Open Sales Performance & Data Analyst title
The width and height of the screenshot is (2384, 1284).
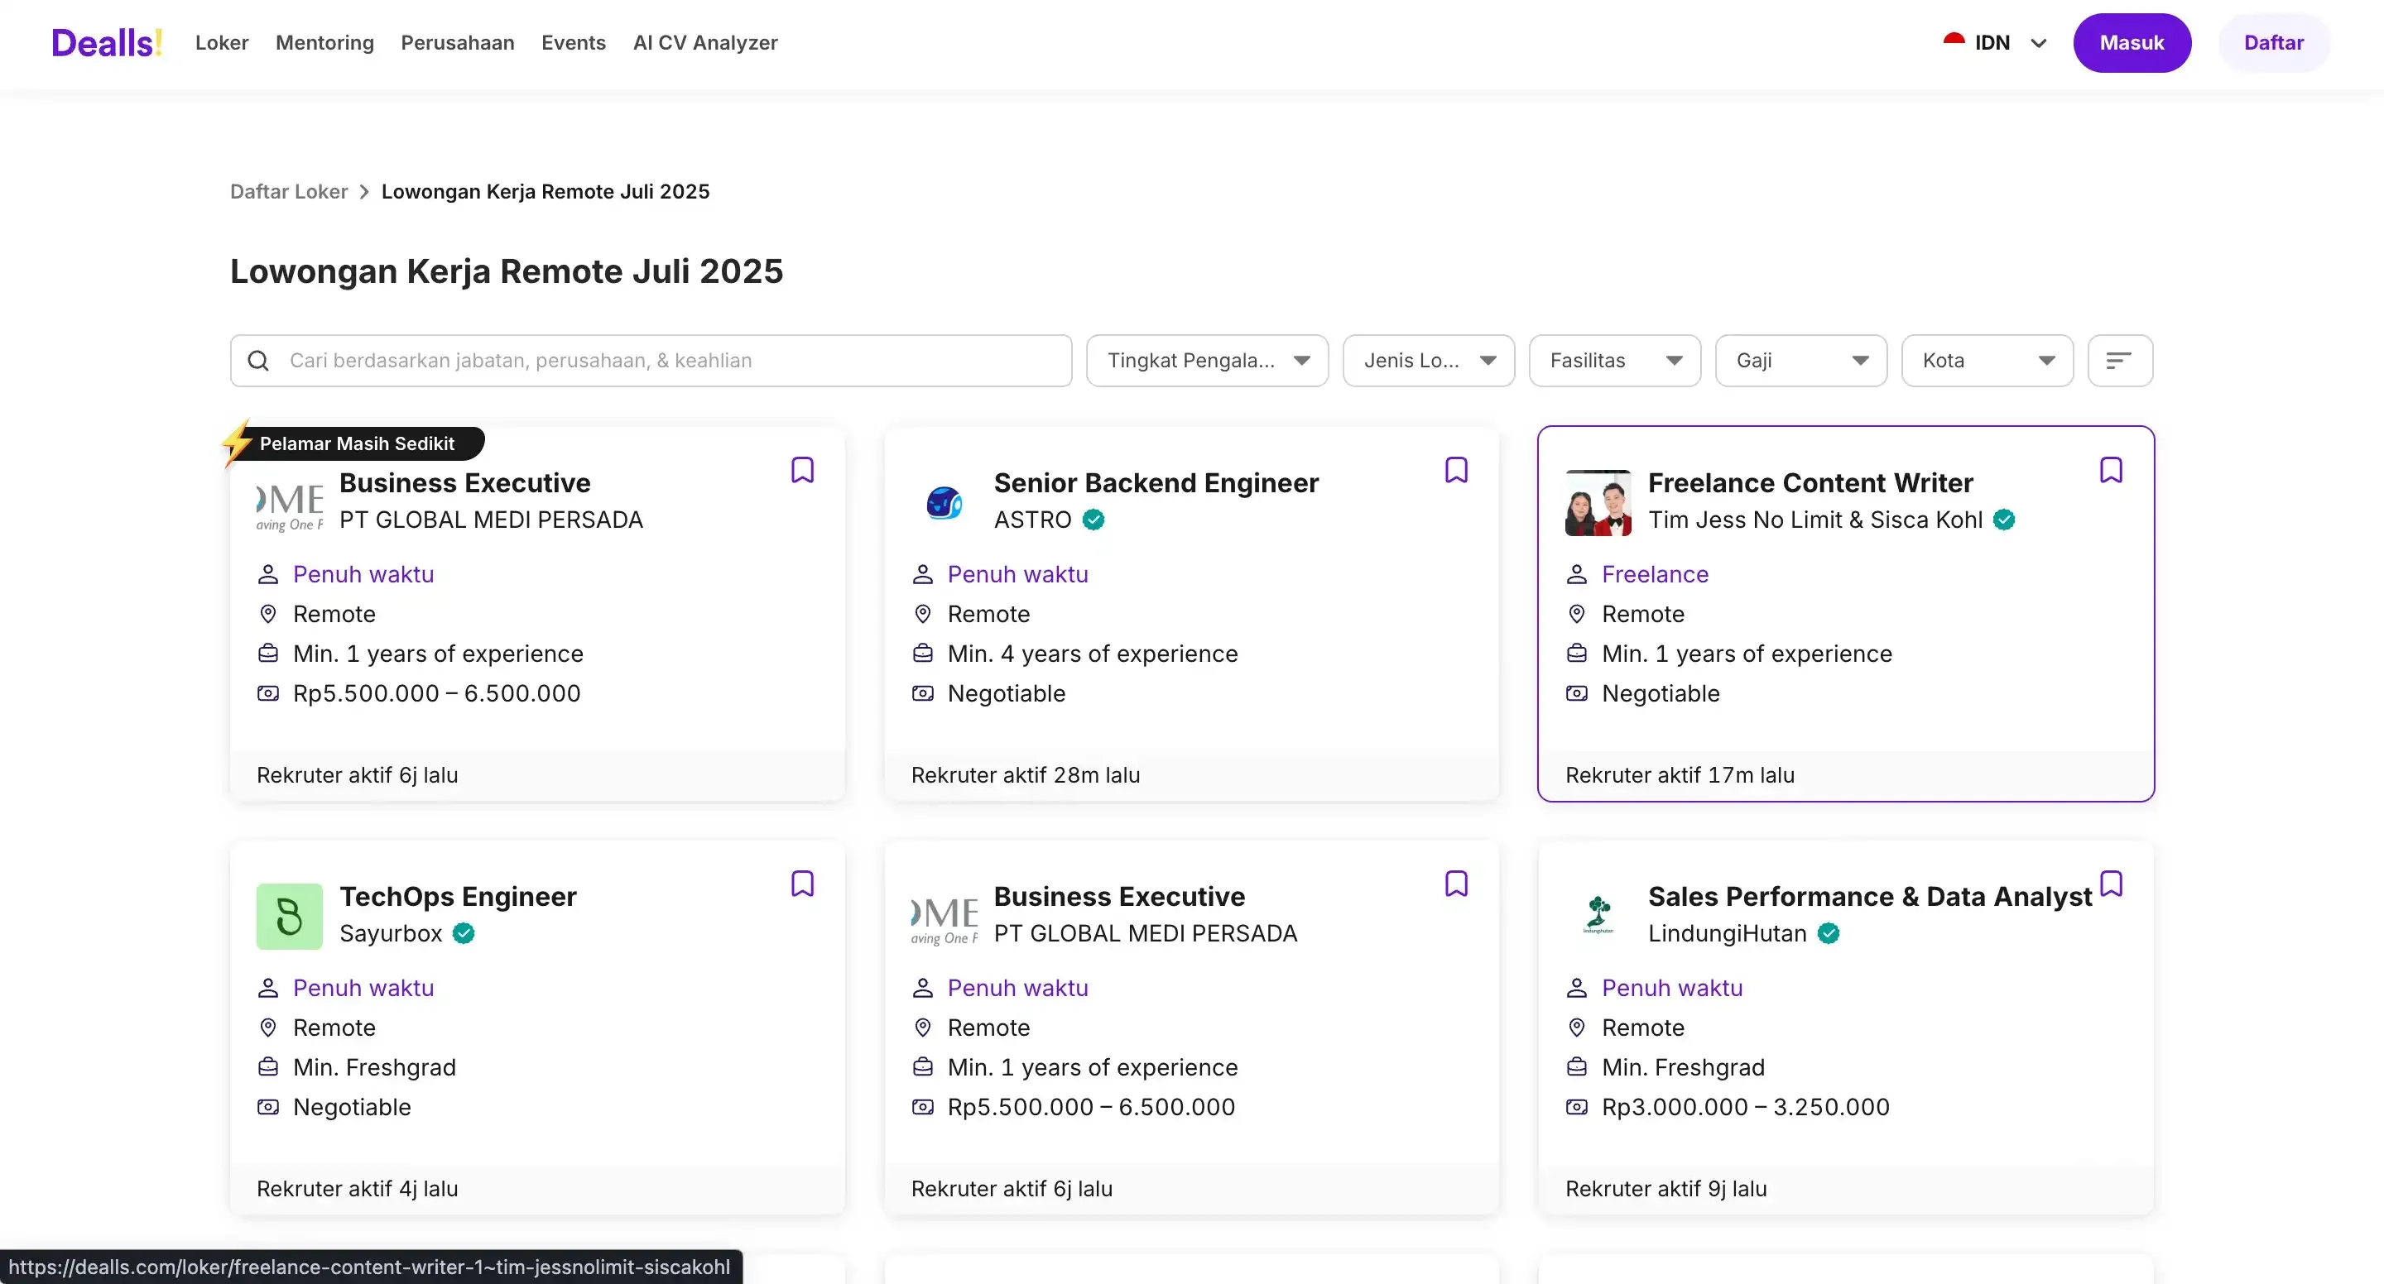pos(1869,896)
